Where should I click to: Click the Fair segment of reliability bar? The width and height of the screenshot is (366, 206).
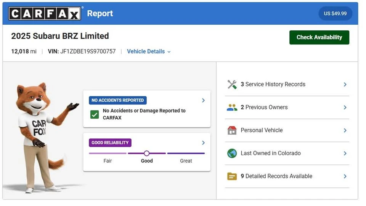[108, 154]
